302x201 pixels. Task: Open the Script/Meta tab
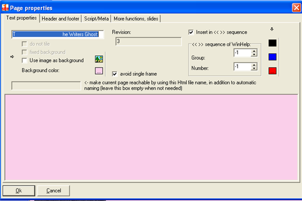click(96, 19)
